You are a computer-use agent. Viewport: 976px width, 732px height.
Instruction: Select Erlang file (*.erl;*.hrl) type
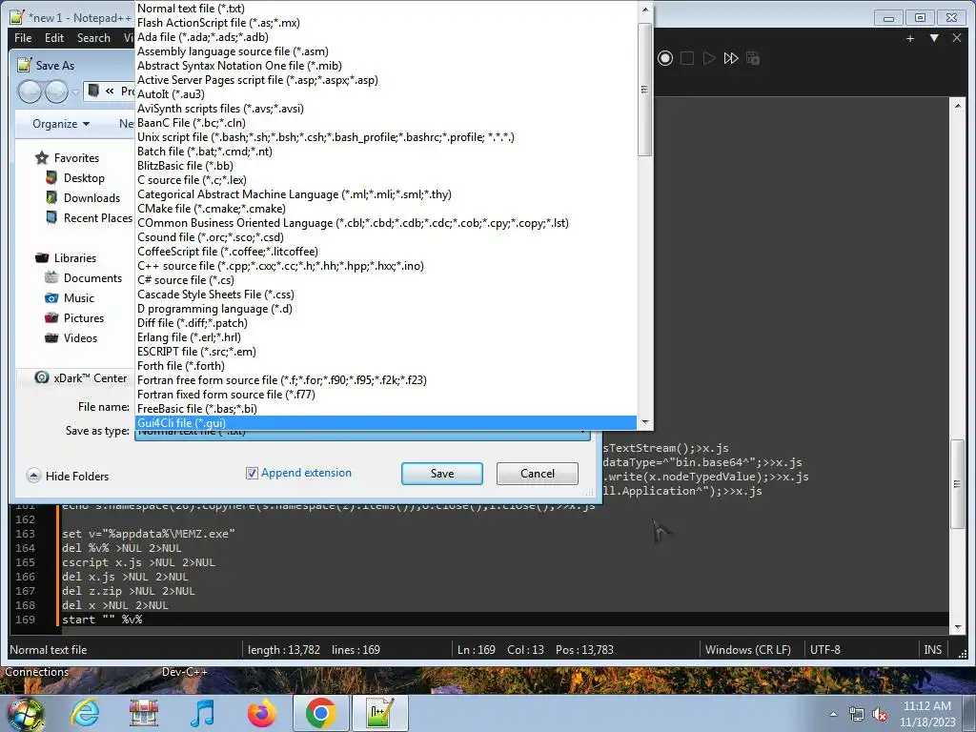pos(386,337)
